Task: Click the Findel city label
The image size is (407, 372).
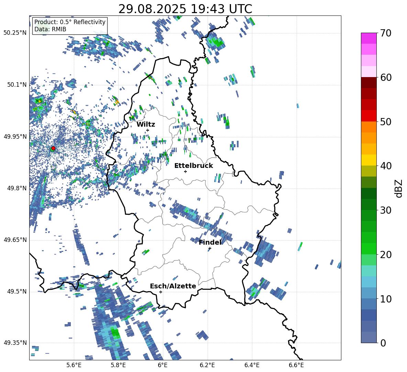Action: click(210, 242)
